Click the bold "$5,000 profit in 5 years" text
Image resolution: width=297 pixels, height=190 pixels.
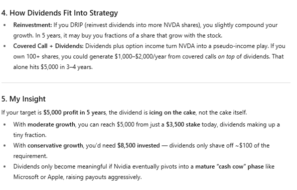coord(74,112)
